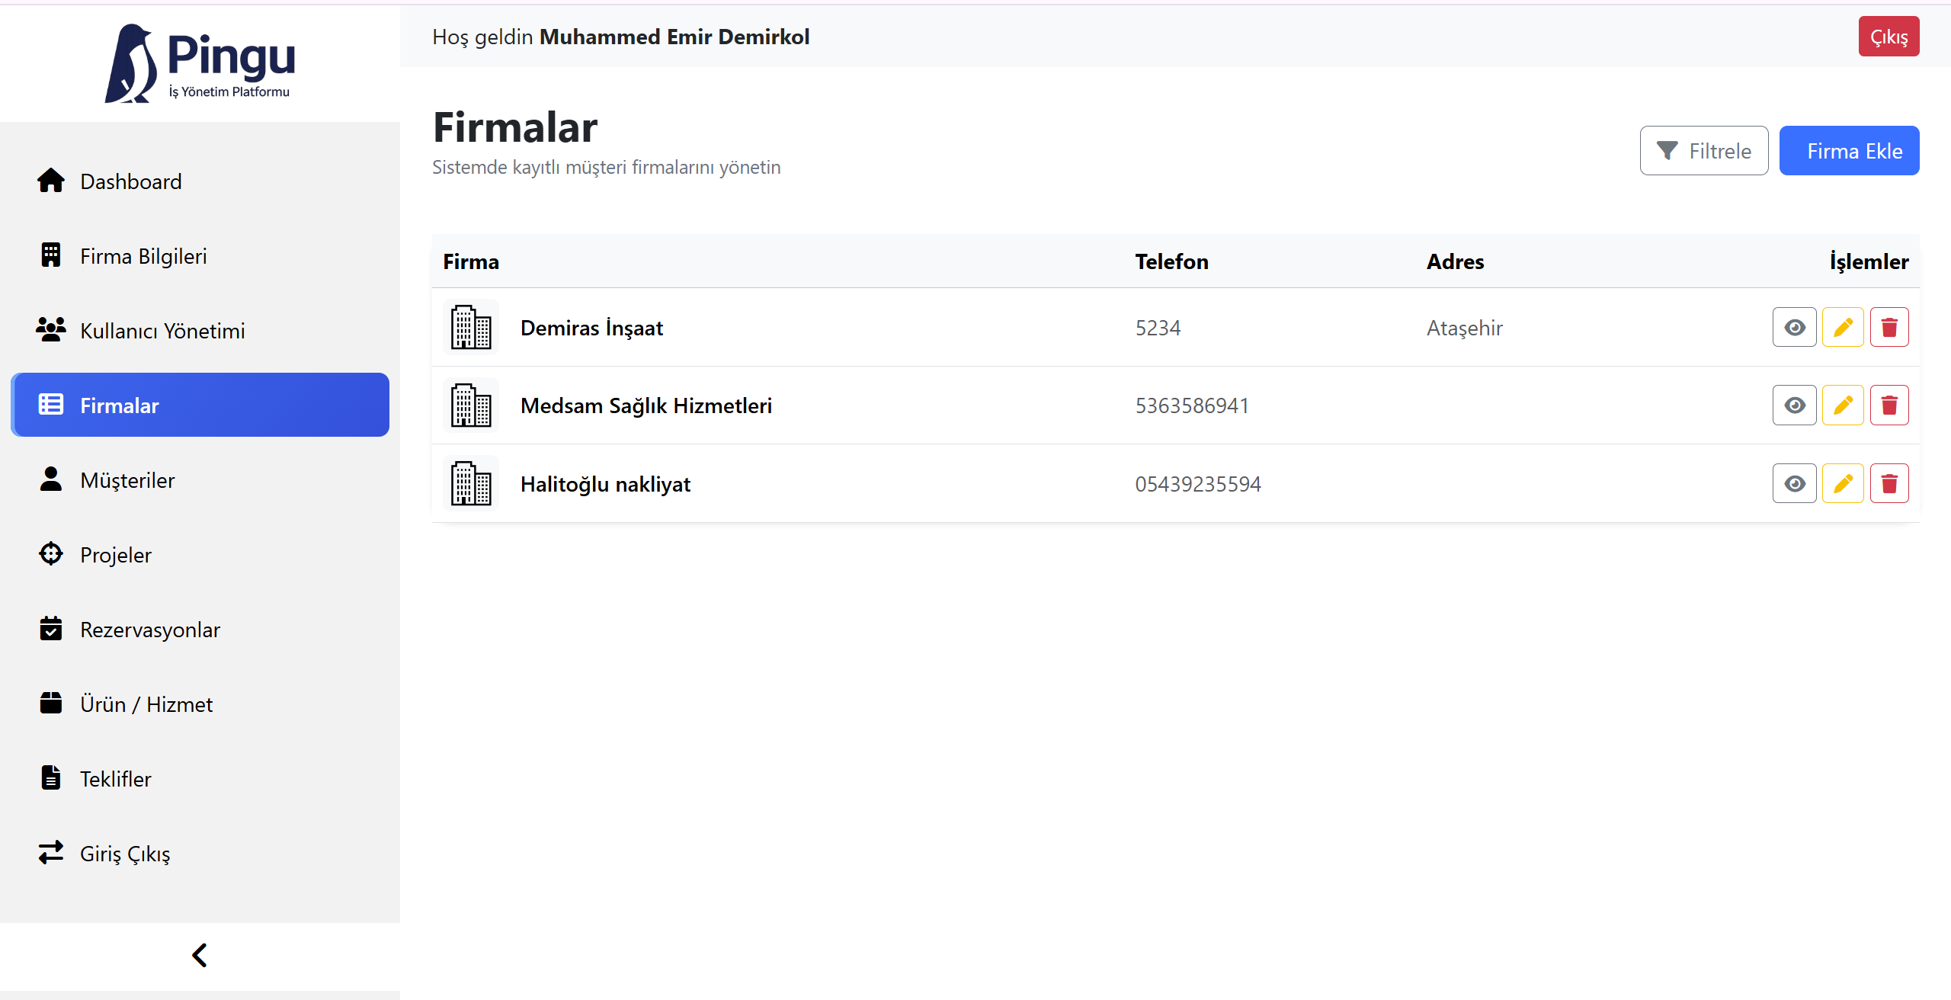The width and height of the screenshot is (1951, 1000).
Task: View Demiras İnşaat details via eye icon
Action: (1794, 328)
